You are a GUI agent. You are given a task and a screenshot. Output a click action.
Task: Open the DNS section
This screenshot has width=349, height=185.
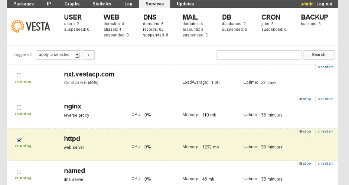150,17
